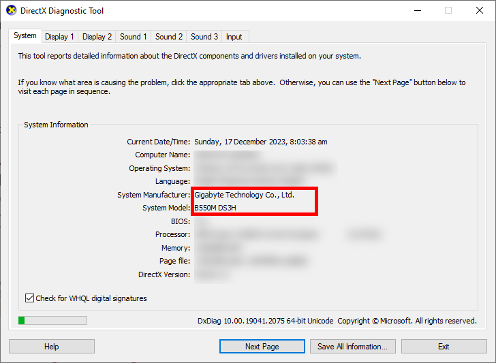496x363 pixels.
Task: Switch to the Display 1 tab
Action: [x=59, y=37]
